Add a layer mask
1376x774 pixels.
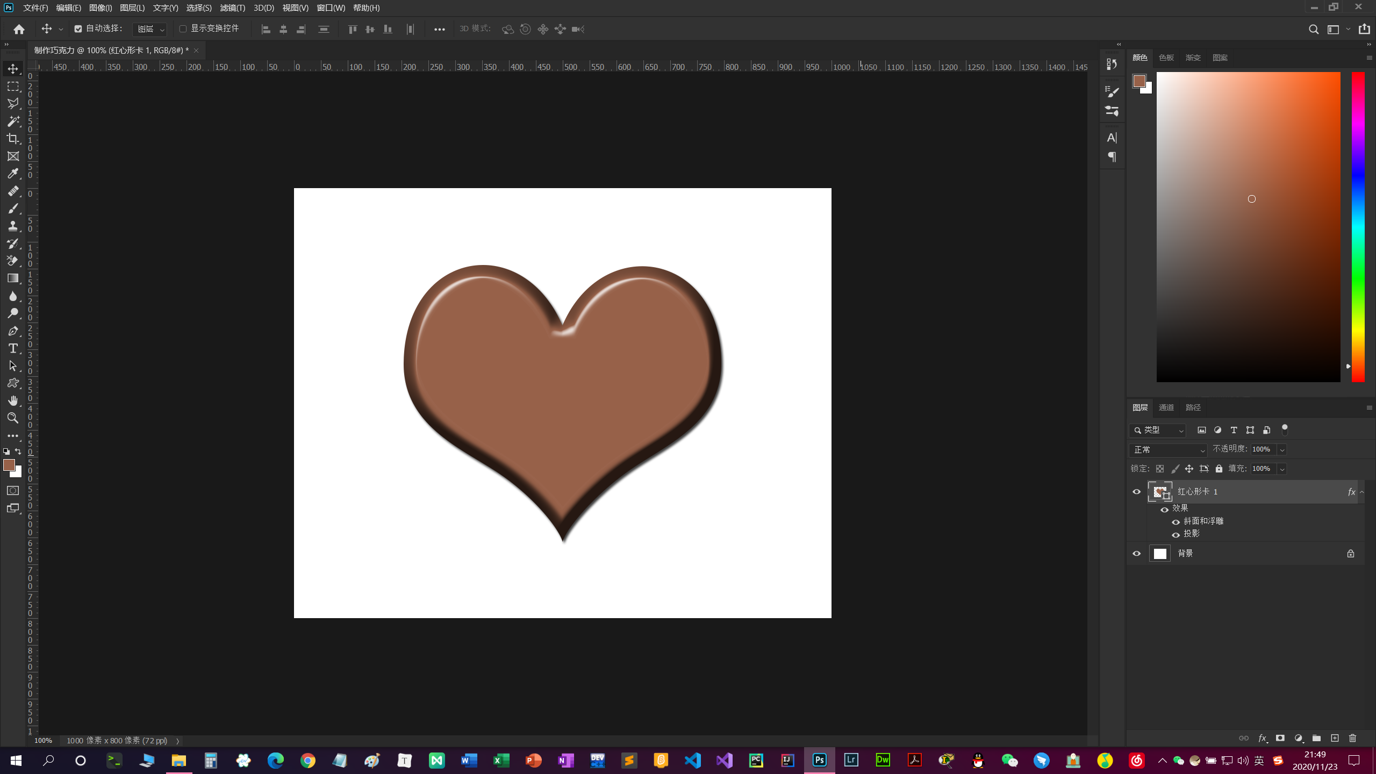[x=1280, y=738]
